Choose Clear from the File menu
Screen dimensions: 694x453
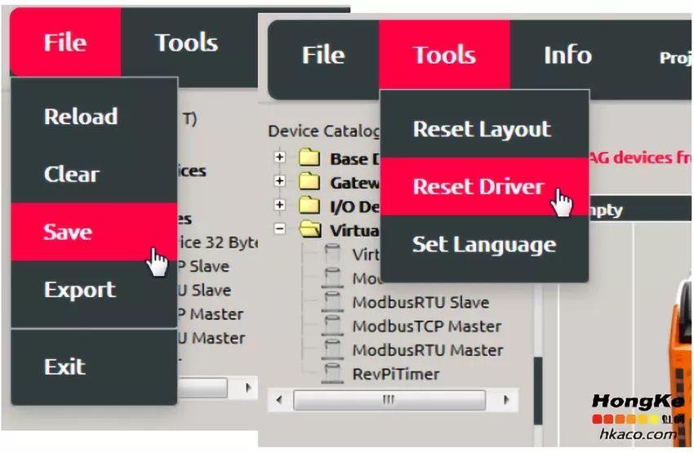click(94, 174)
